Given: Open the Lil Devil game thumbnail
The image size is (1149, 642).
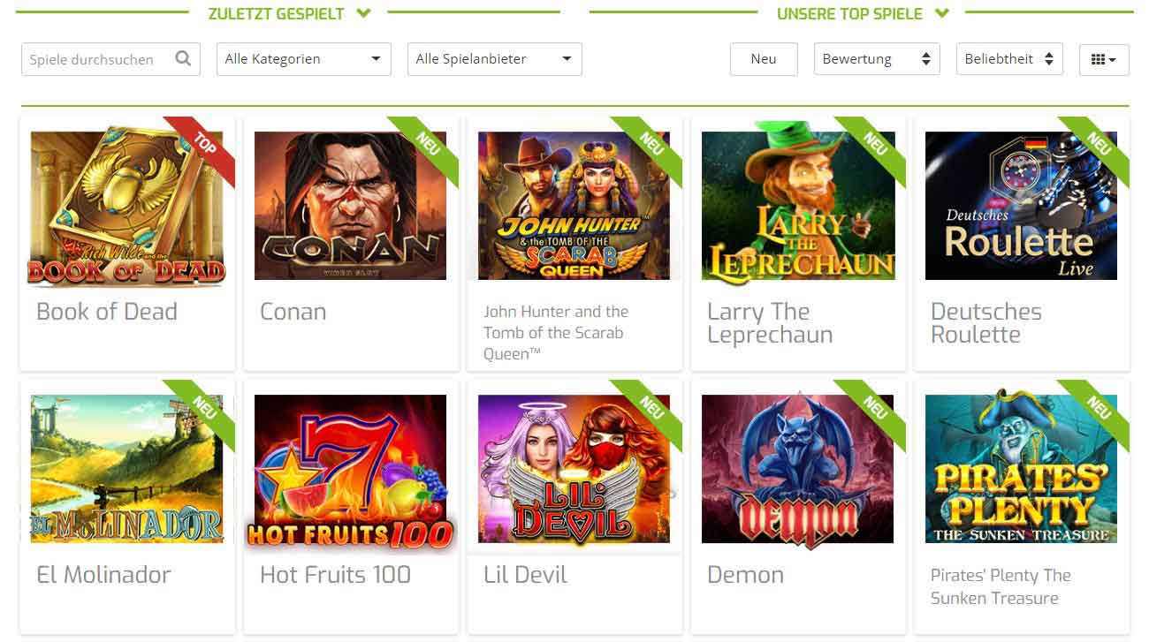Looking at the screenshot, I should pyautogui.click(x=574, y=469).
